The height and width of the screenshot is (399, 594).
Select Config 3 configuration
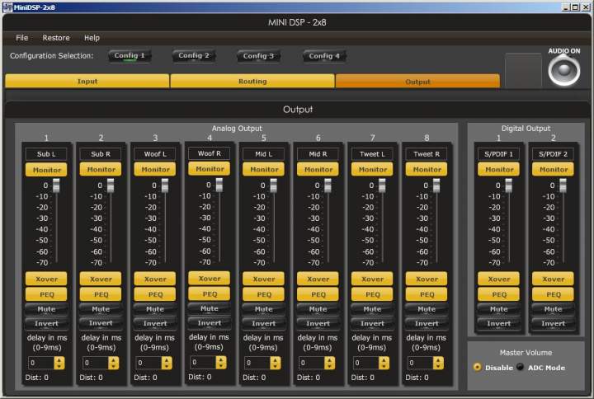(258, 56)
